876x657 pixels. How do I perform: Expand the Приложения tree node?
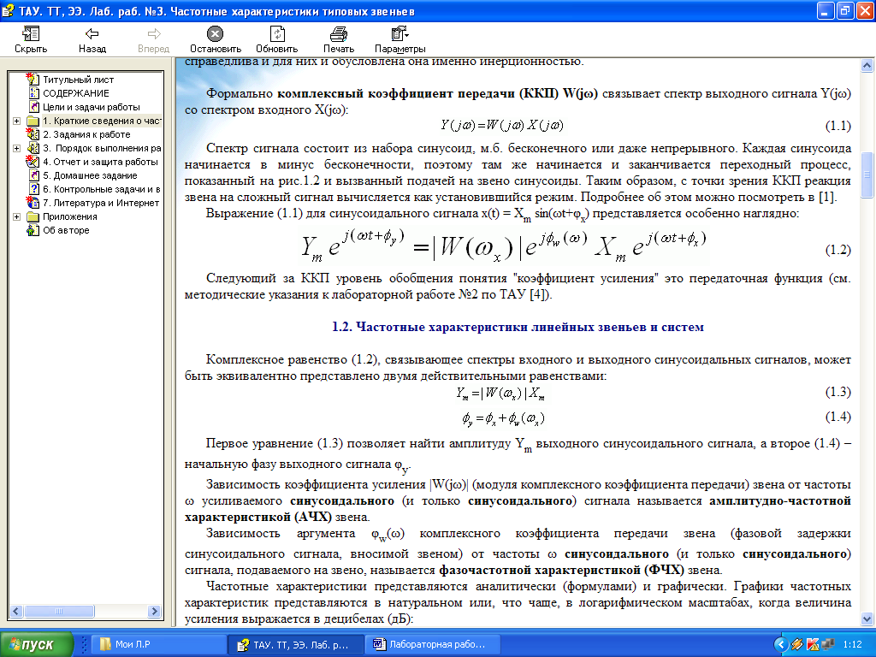(17, 216)
